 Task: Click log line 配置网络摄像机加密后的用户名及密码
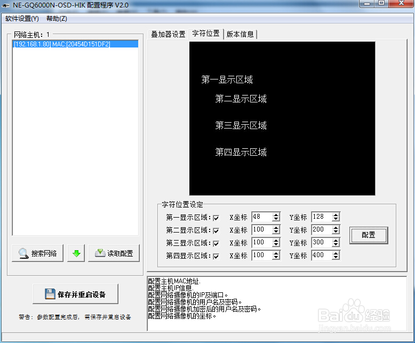coord(204,309)
